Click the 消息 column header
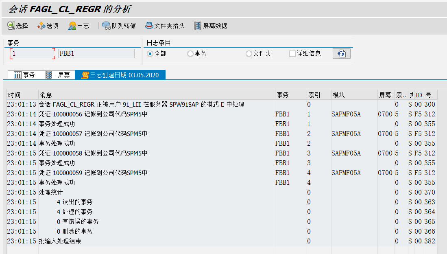Image resolution: width=447 pixels, height=254 pixels. pos(46,94)
